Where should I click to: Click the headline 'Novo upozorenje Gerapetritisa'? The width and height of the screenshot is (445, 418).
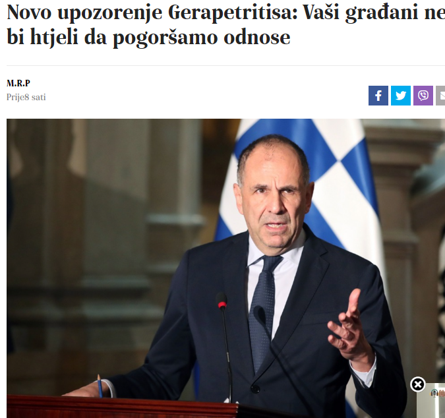[x=151, y=13]
